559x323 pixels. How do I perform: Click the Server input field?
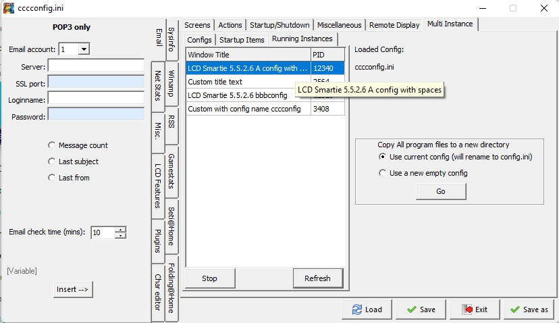pos(97,66)
